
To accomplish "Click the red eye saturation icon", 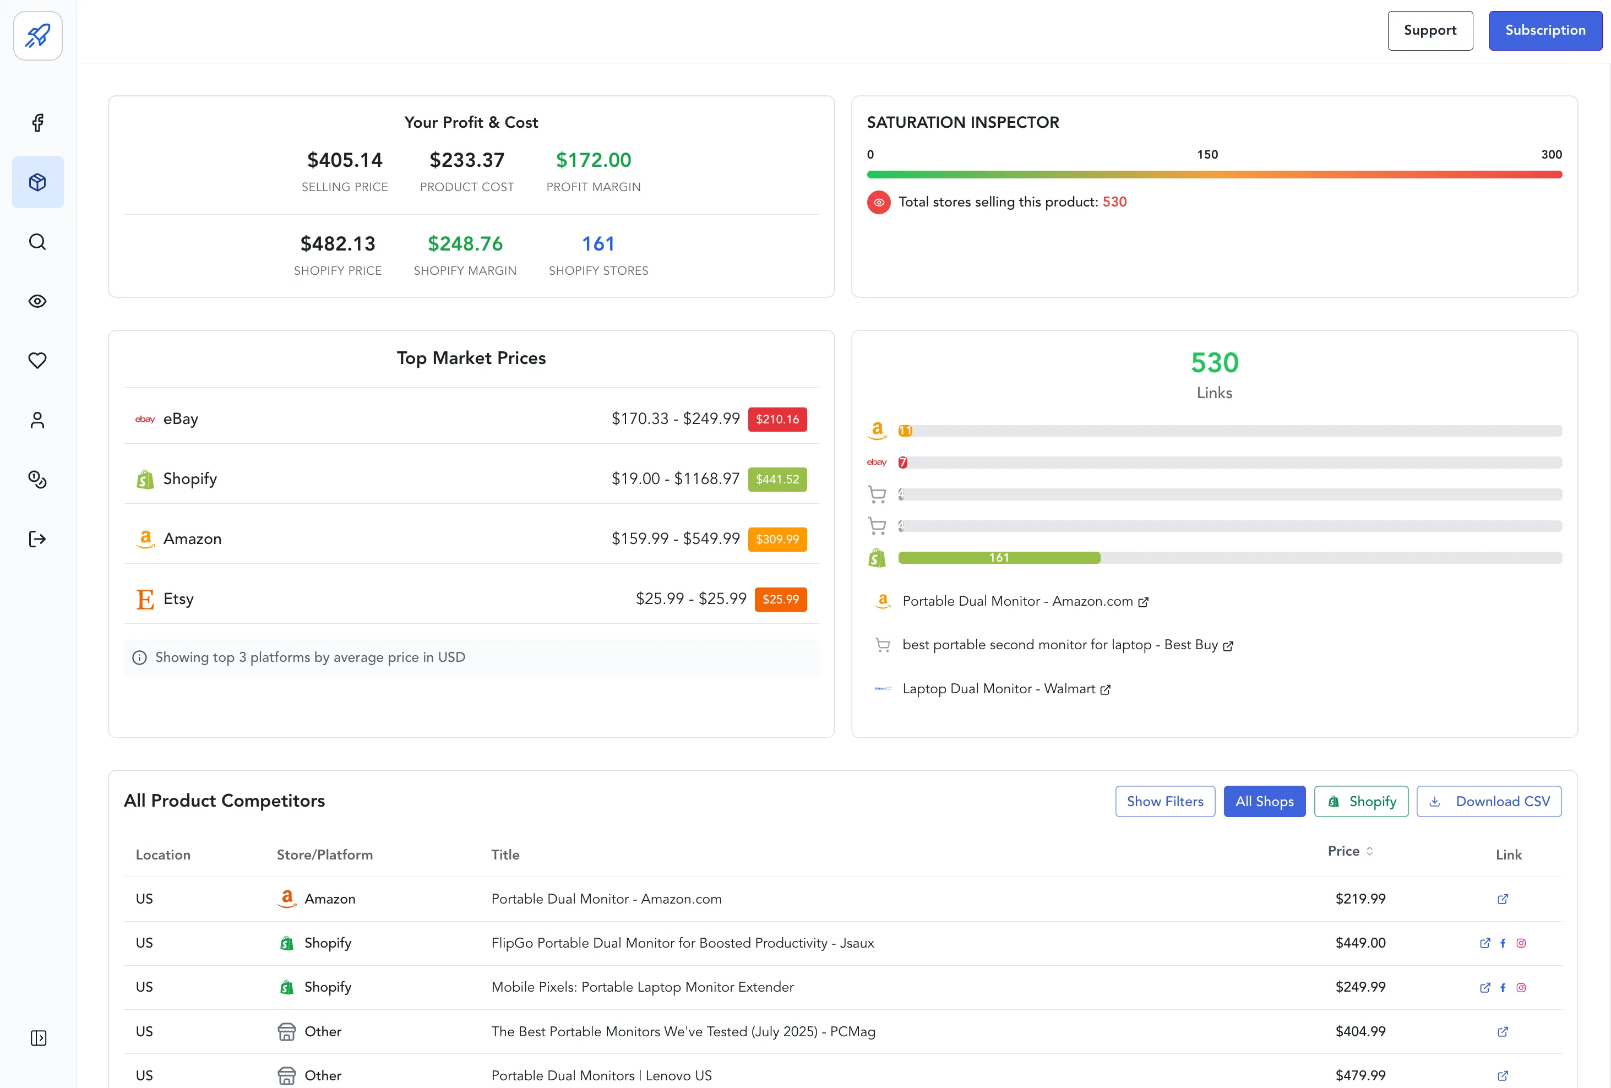I will click(878, 203).
